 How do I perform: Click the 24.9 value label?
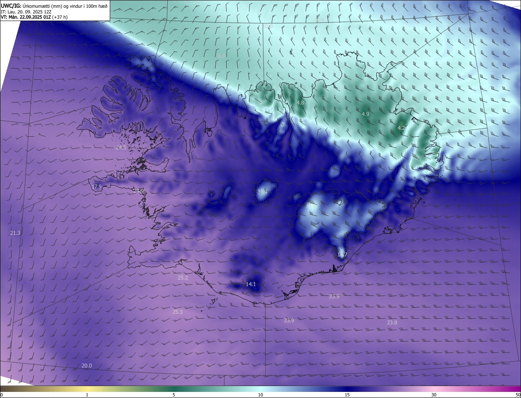click(138, 190)
